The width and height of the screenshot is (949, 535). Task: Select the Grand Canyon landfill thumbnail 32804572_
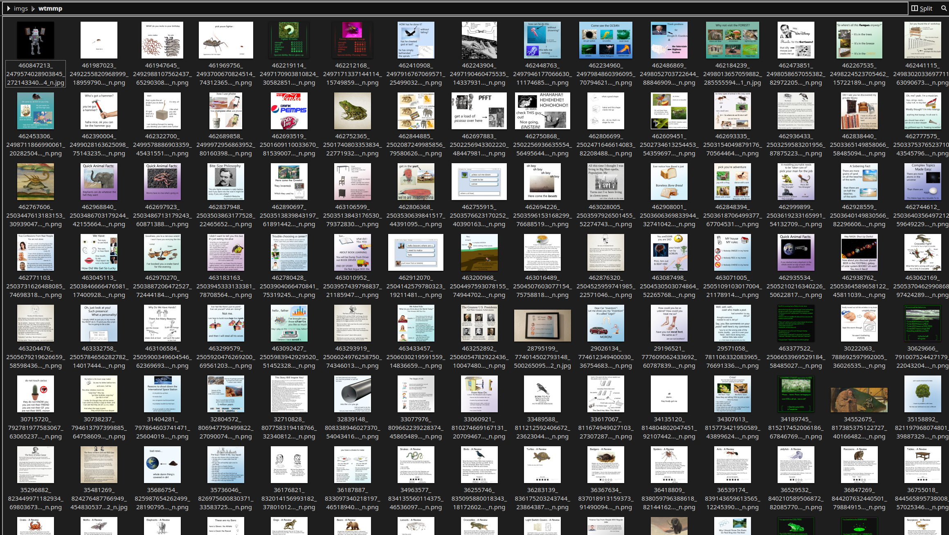pyautogui.click(x=226, y=394)
